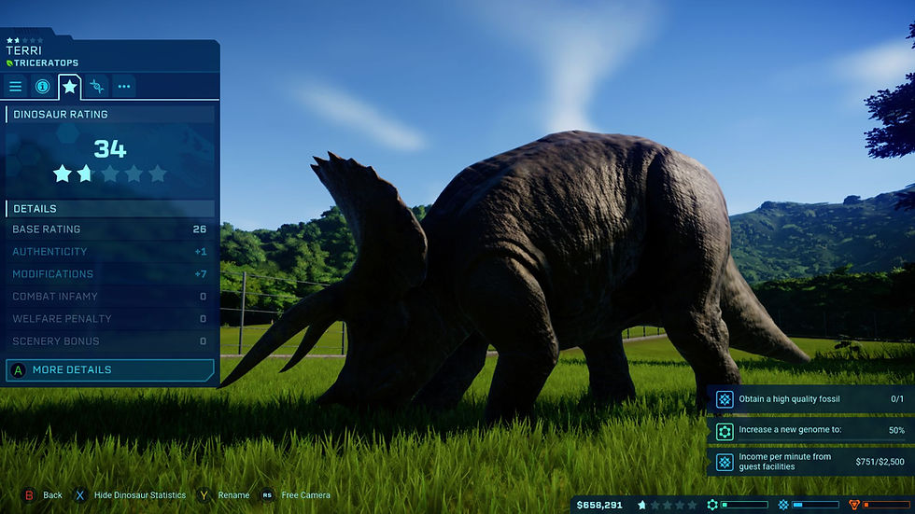Image resolution: width=915 pixels, height=514 pixels.
Task: Click the 0/1 fossil progress value
Action: (x=897, y=399)
